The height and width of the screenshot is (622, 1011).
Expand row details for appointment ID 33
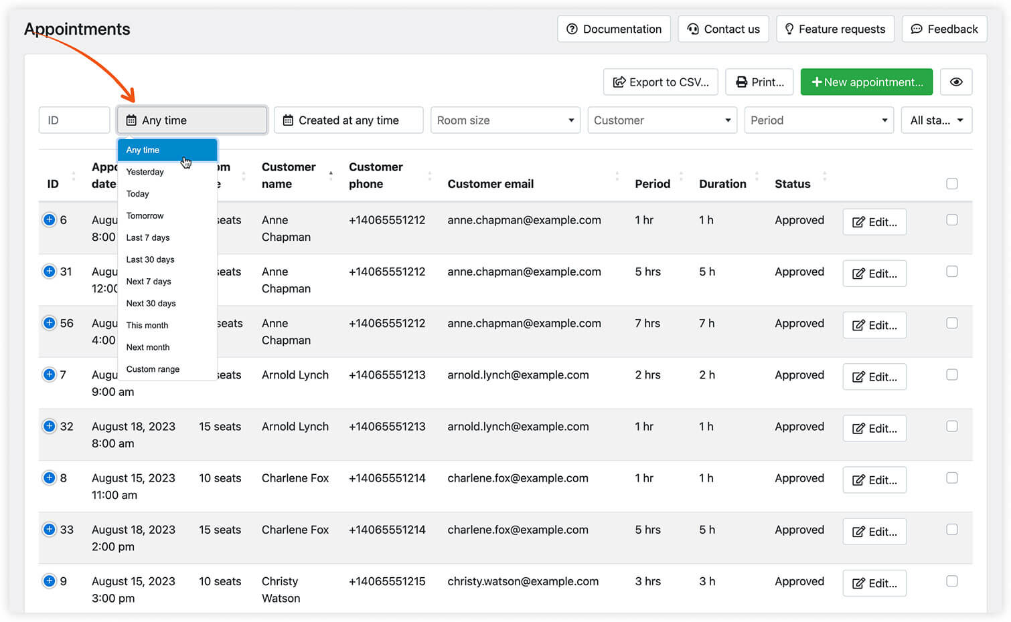pyautogui.click(x=49, y=529)
